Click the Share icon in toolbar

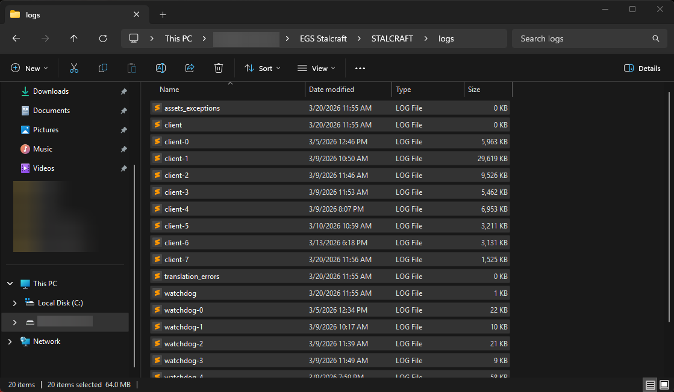190,69
